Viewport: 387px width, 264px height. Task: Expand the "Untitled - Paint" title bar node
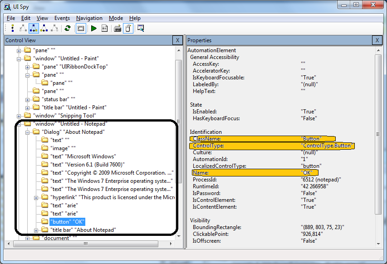click(27, 108)
